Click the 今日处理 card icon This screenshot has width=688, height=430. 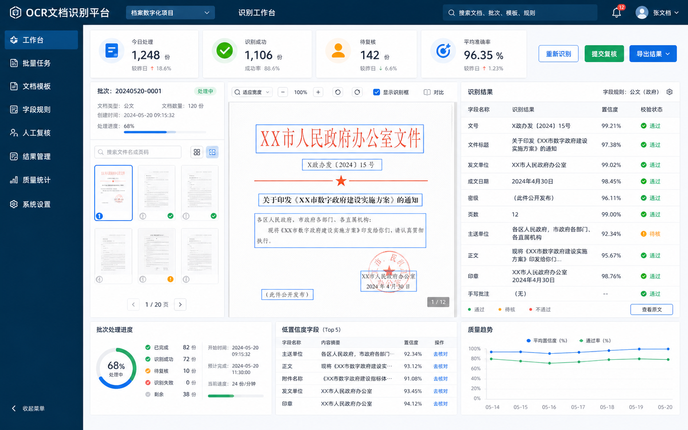point(112,51)
